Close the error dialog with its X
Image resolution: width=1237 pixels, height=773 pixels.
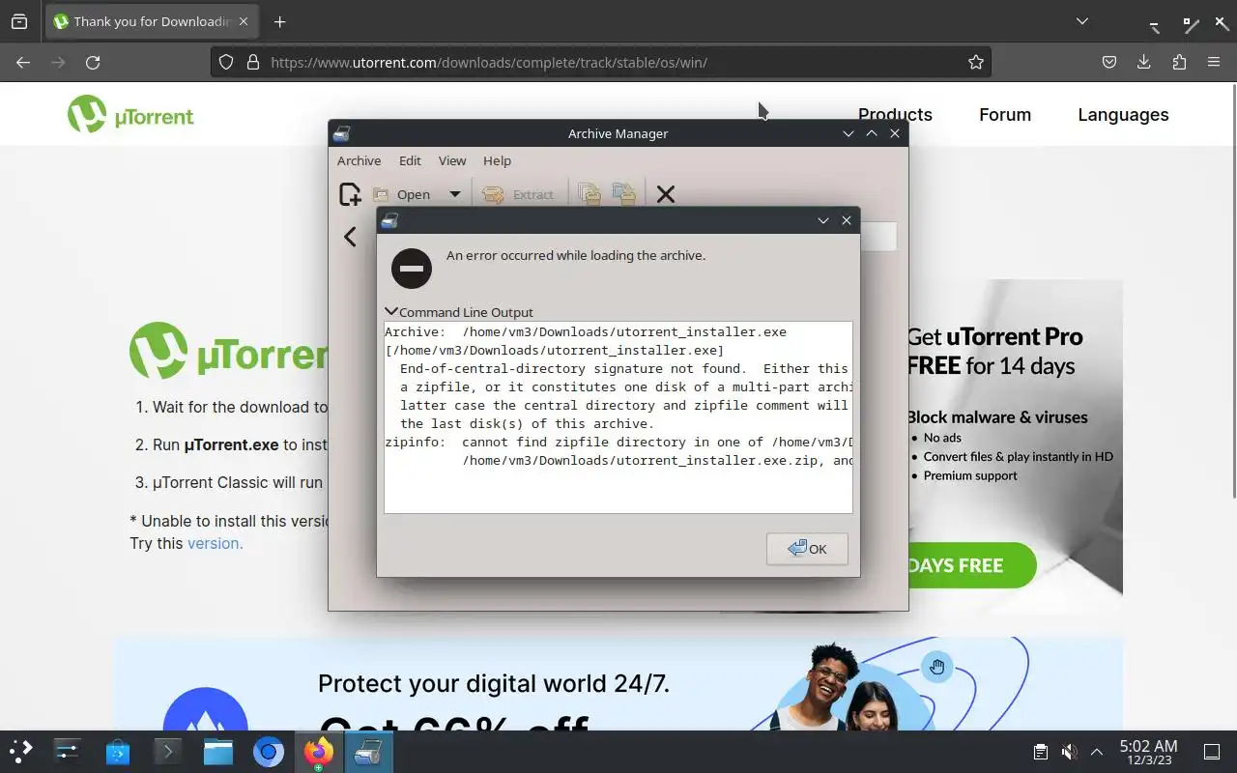click(847, 220)
